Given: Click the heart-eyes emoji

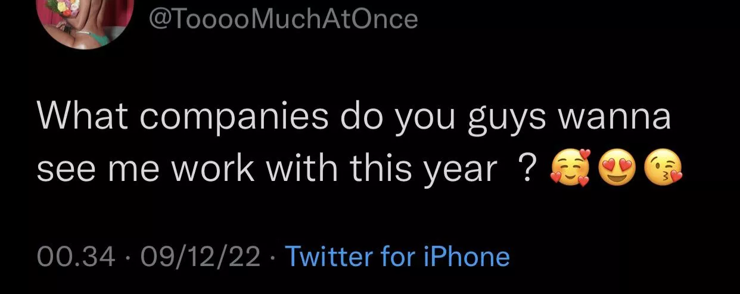Looking at the screenshot, I should pos(616,169).
